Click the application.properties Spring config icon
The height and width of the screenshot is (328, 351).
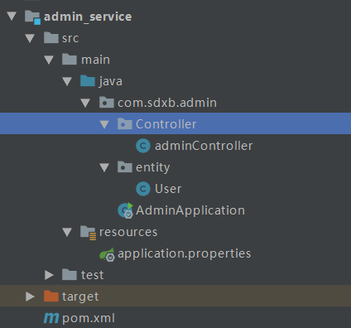[x=108, y=254]
